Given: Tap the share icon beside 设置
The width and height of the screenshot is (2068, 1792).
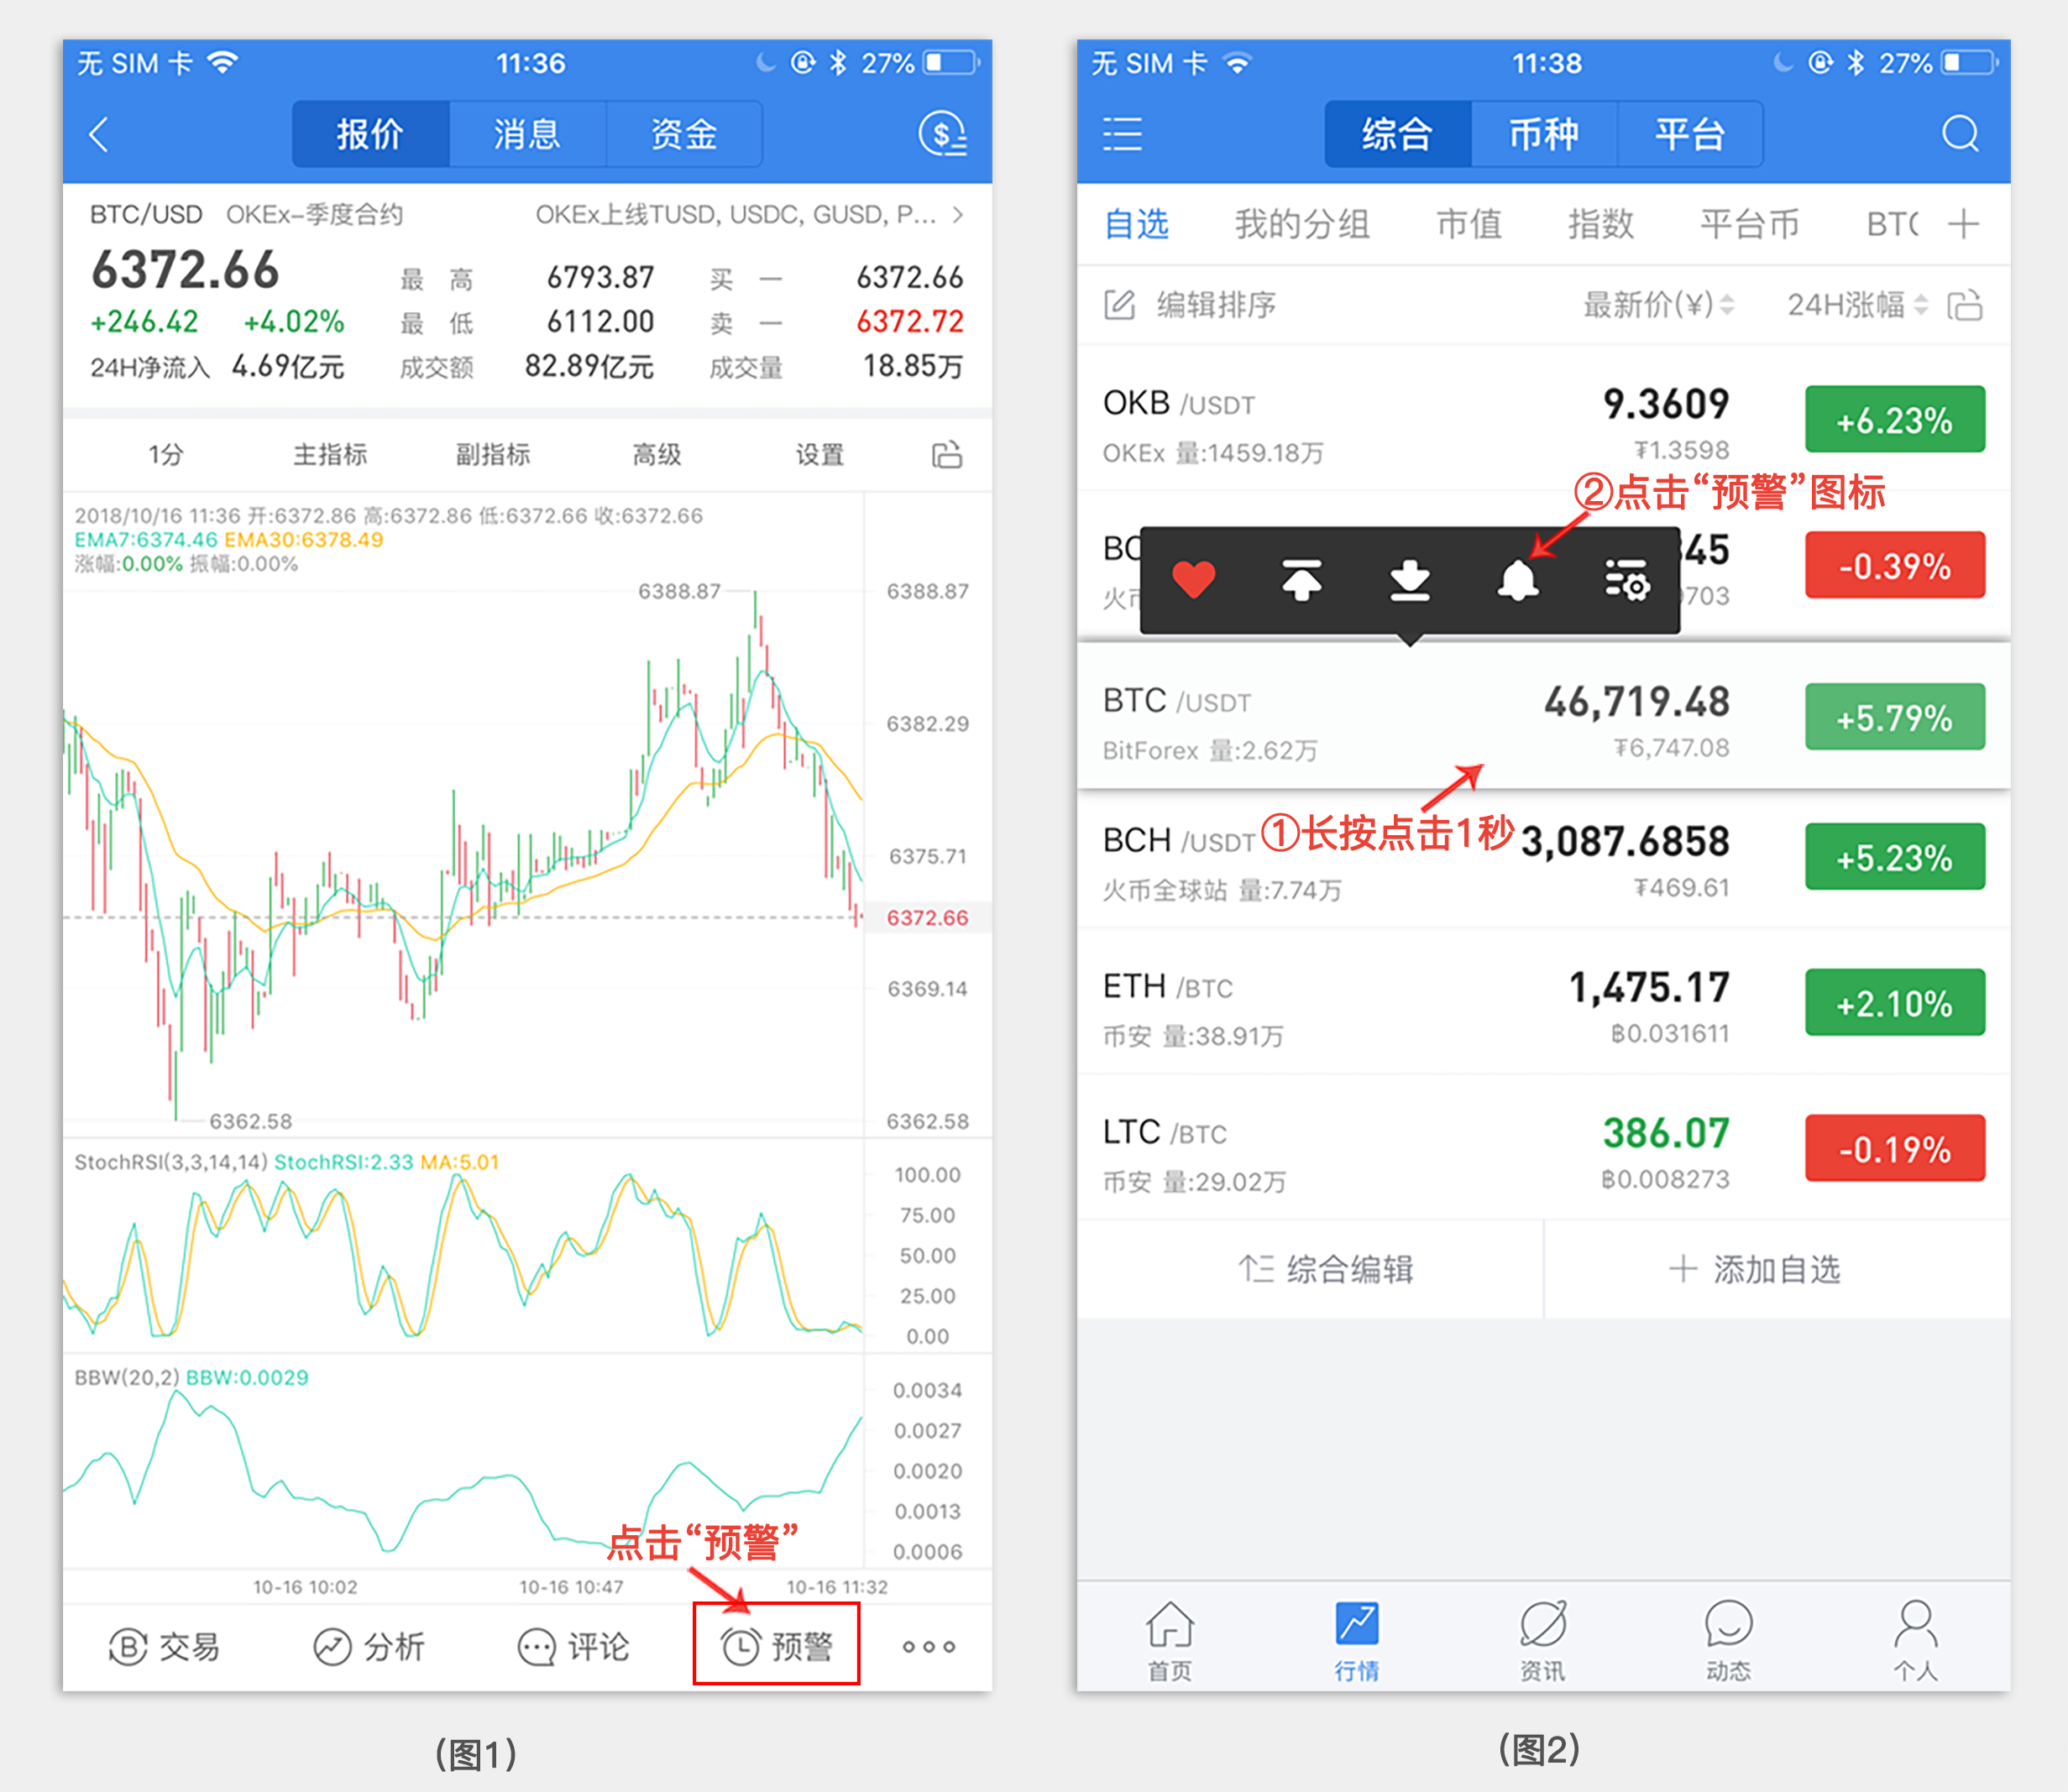Looking at the screenshot, I should [x=946, y=455].
